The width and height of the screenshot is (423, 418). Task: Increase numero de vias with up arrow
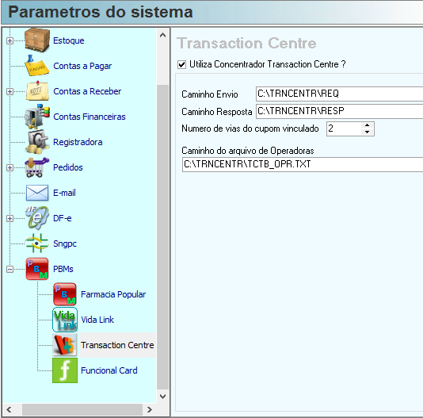(x=368, y=125)
